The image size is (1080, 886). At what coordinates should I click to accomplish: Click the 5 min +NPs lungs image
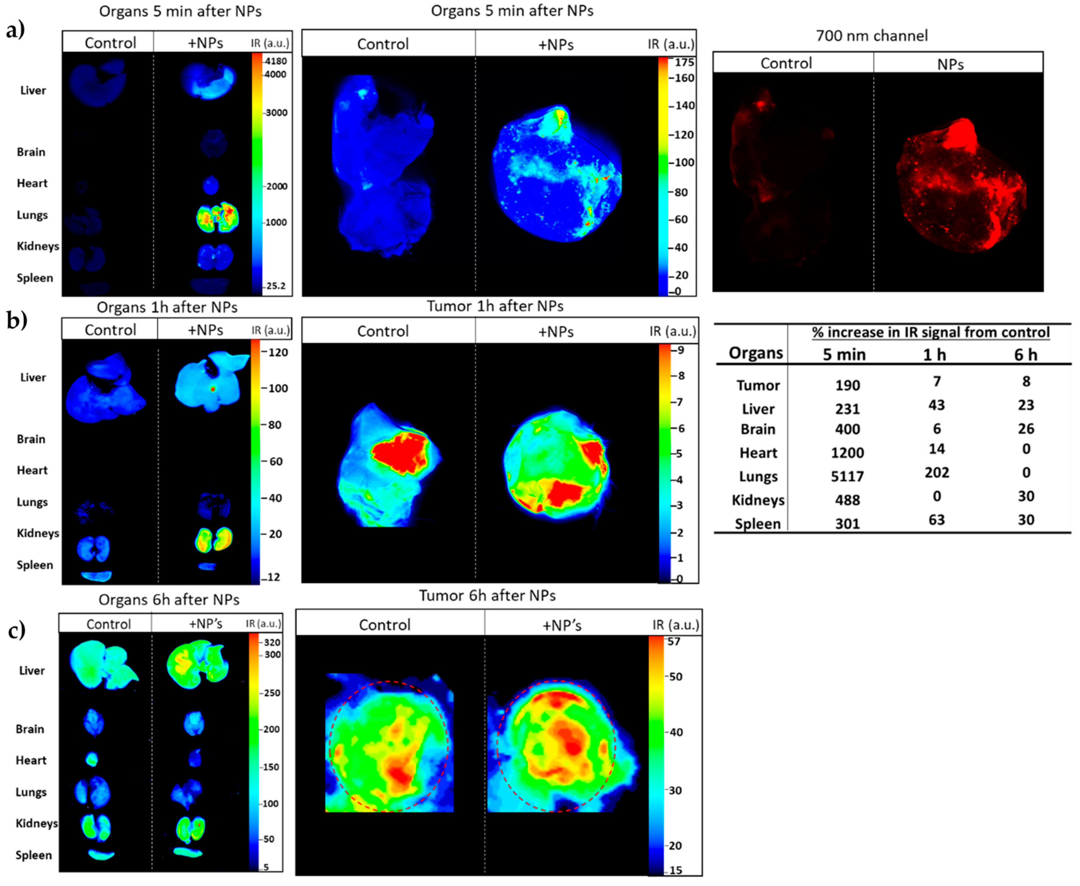point(218,218)
